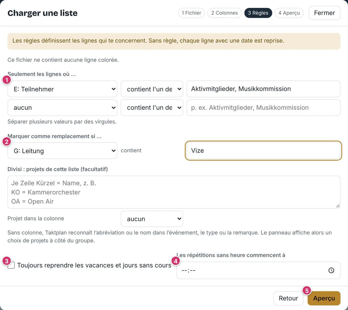The width and height of the screenshot is (348, 310).
Task: Click the "Ce fichier ne contient aucune ligne colorée." text
Action: click(63, 60)
